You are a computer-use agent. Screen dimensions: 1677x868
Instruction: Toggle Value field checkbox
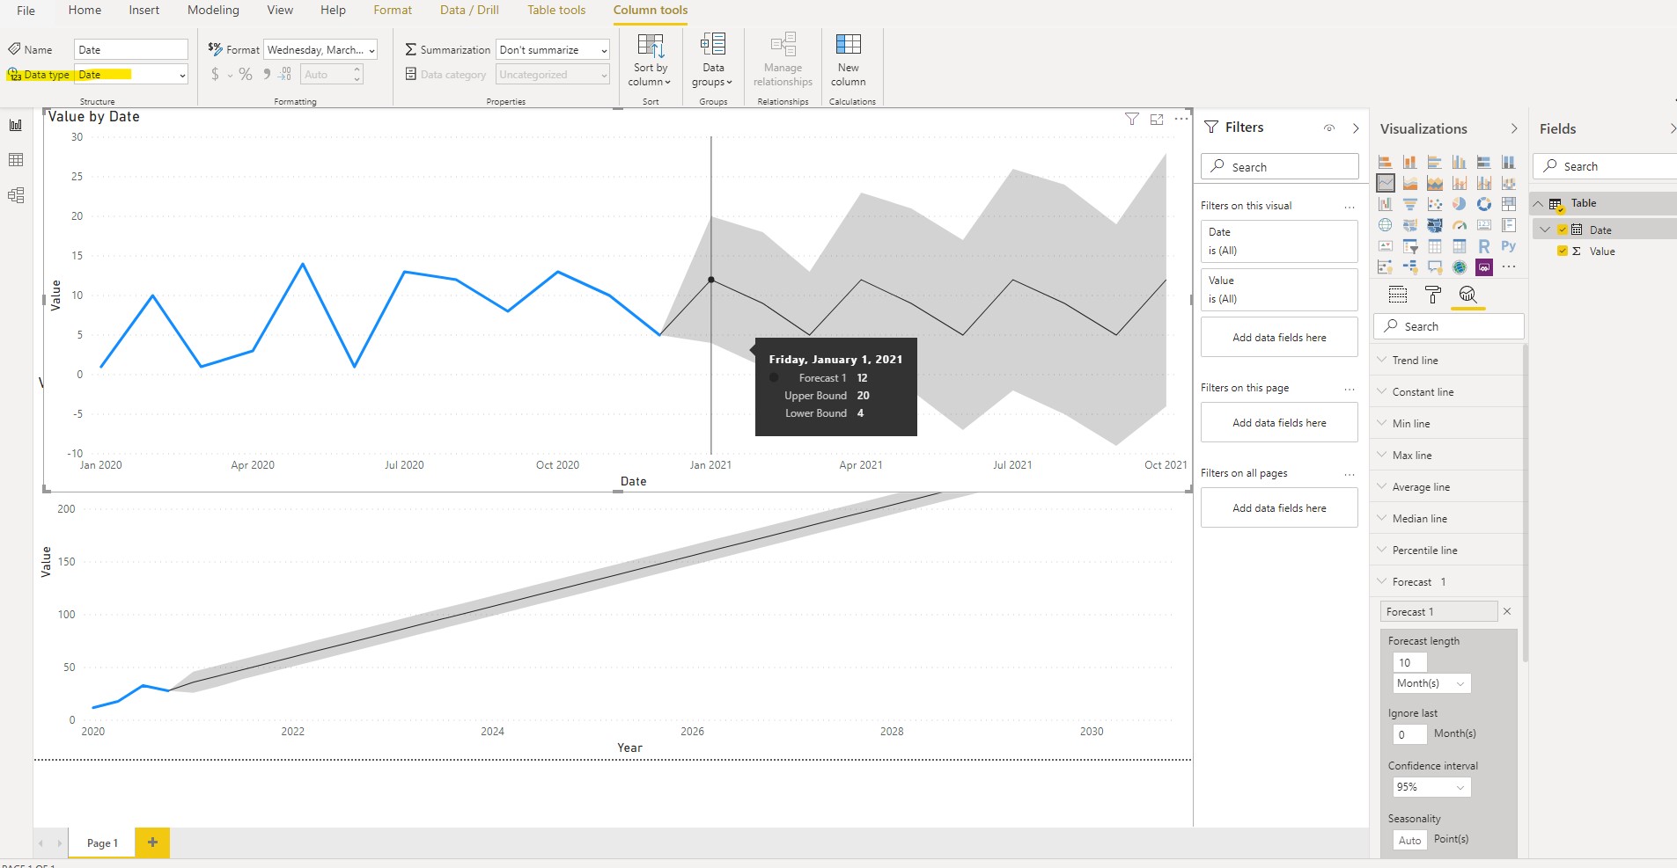click(x=1563, y=252)
